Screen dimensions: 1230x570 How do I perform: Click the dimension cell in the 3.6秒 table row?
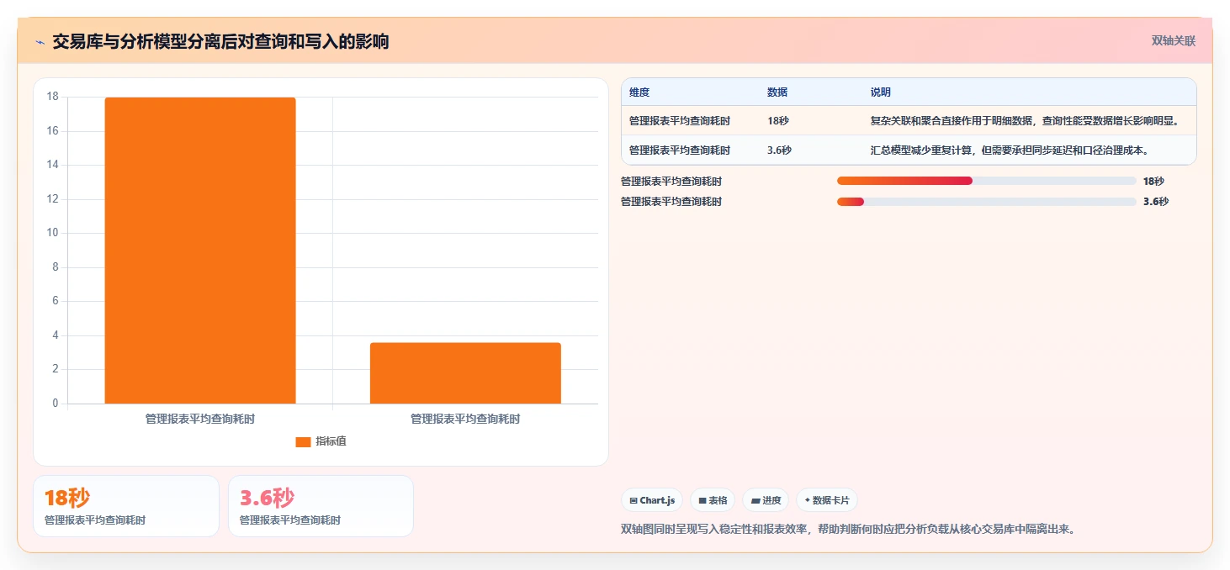[x=680, y=150]
